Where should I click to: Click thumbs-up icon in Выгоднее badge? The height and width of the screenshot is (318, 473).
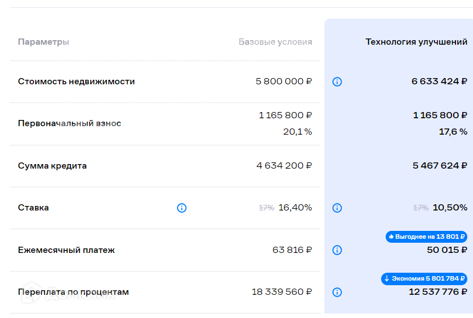(x=391, y=237)
